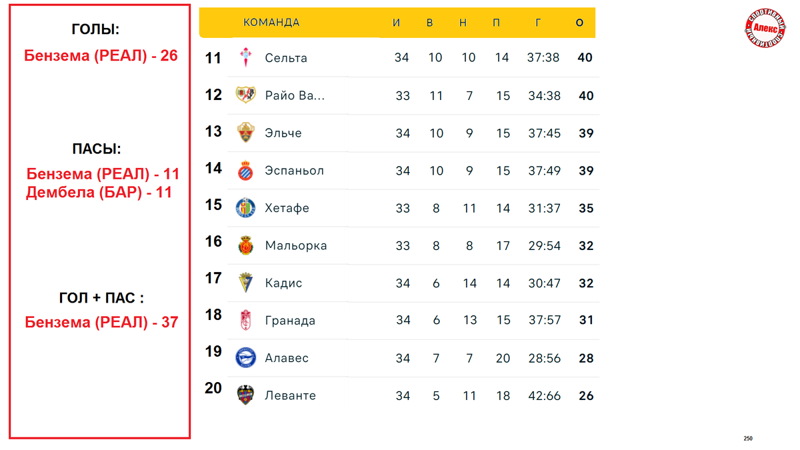Viewport: 800px width, 450px height.
Task: Click the Espanyol team logo
Action: (245, 171)
